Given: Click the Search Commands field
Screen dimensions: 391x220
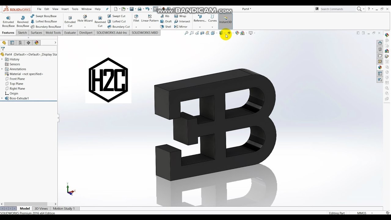Looking at the screenshot, I should click(x=338, y=9).
